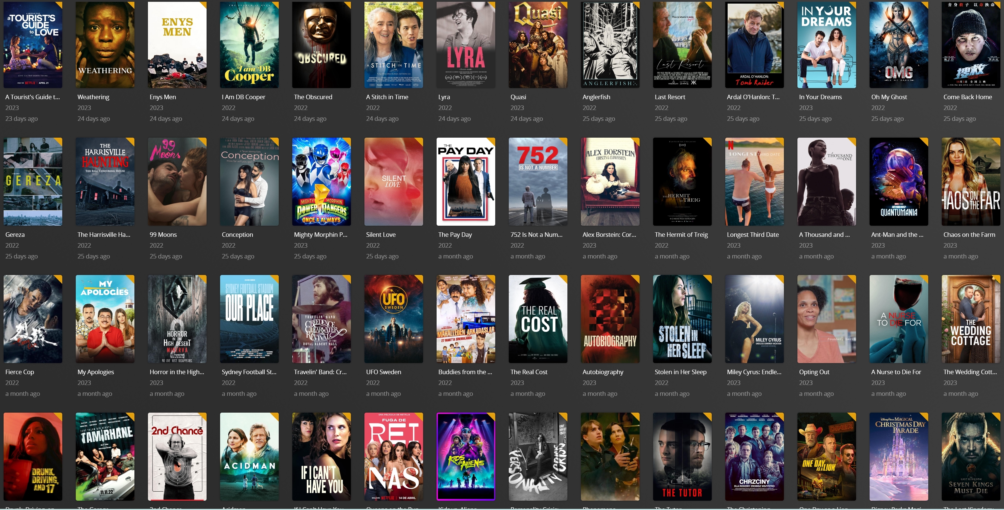The height and width of the screenshot is (510, 1004).
Task: Select the Conception poster
Action: coord(250,182)
